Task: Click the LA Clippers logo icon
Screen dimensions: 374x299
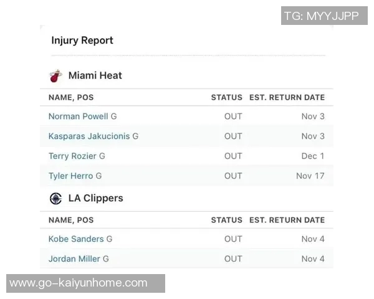Action: (56, 199)
